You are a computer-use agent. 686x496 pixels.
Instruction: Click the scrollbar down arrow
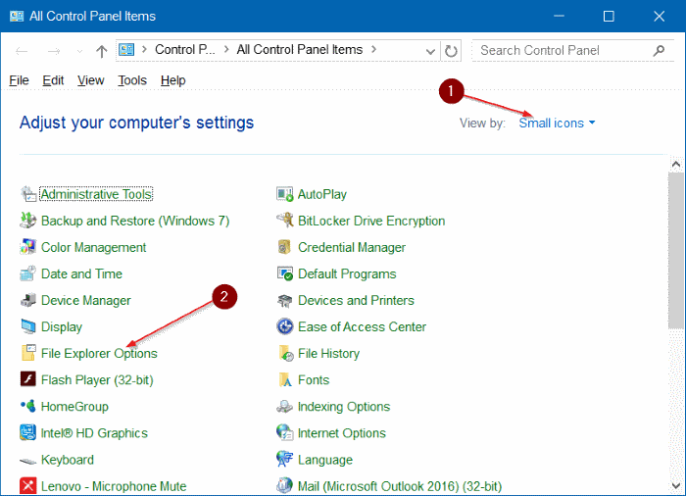676,486
